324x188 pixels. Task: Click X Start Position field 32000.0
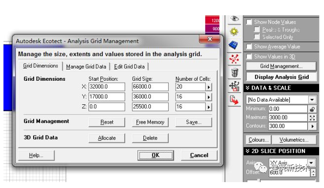107,87
